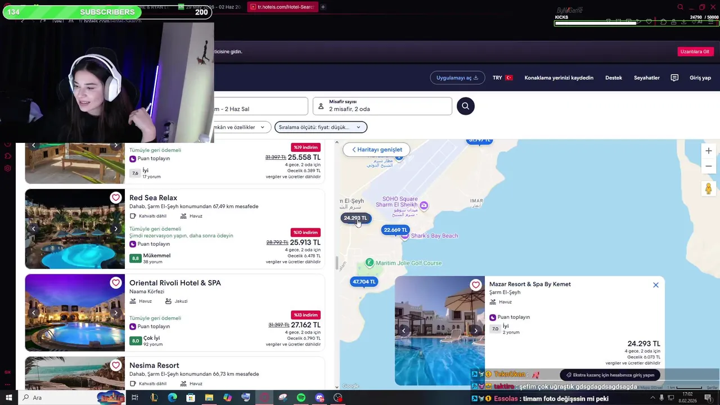Select the 47.704 TL map price marker
720x405 pixels.
click(x=363, y=281)
